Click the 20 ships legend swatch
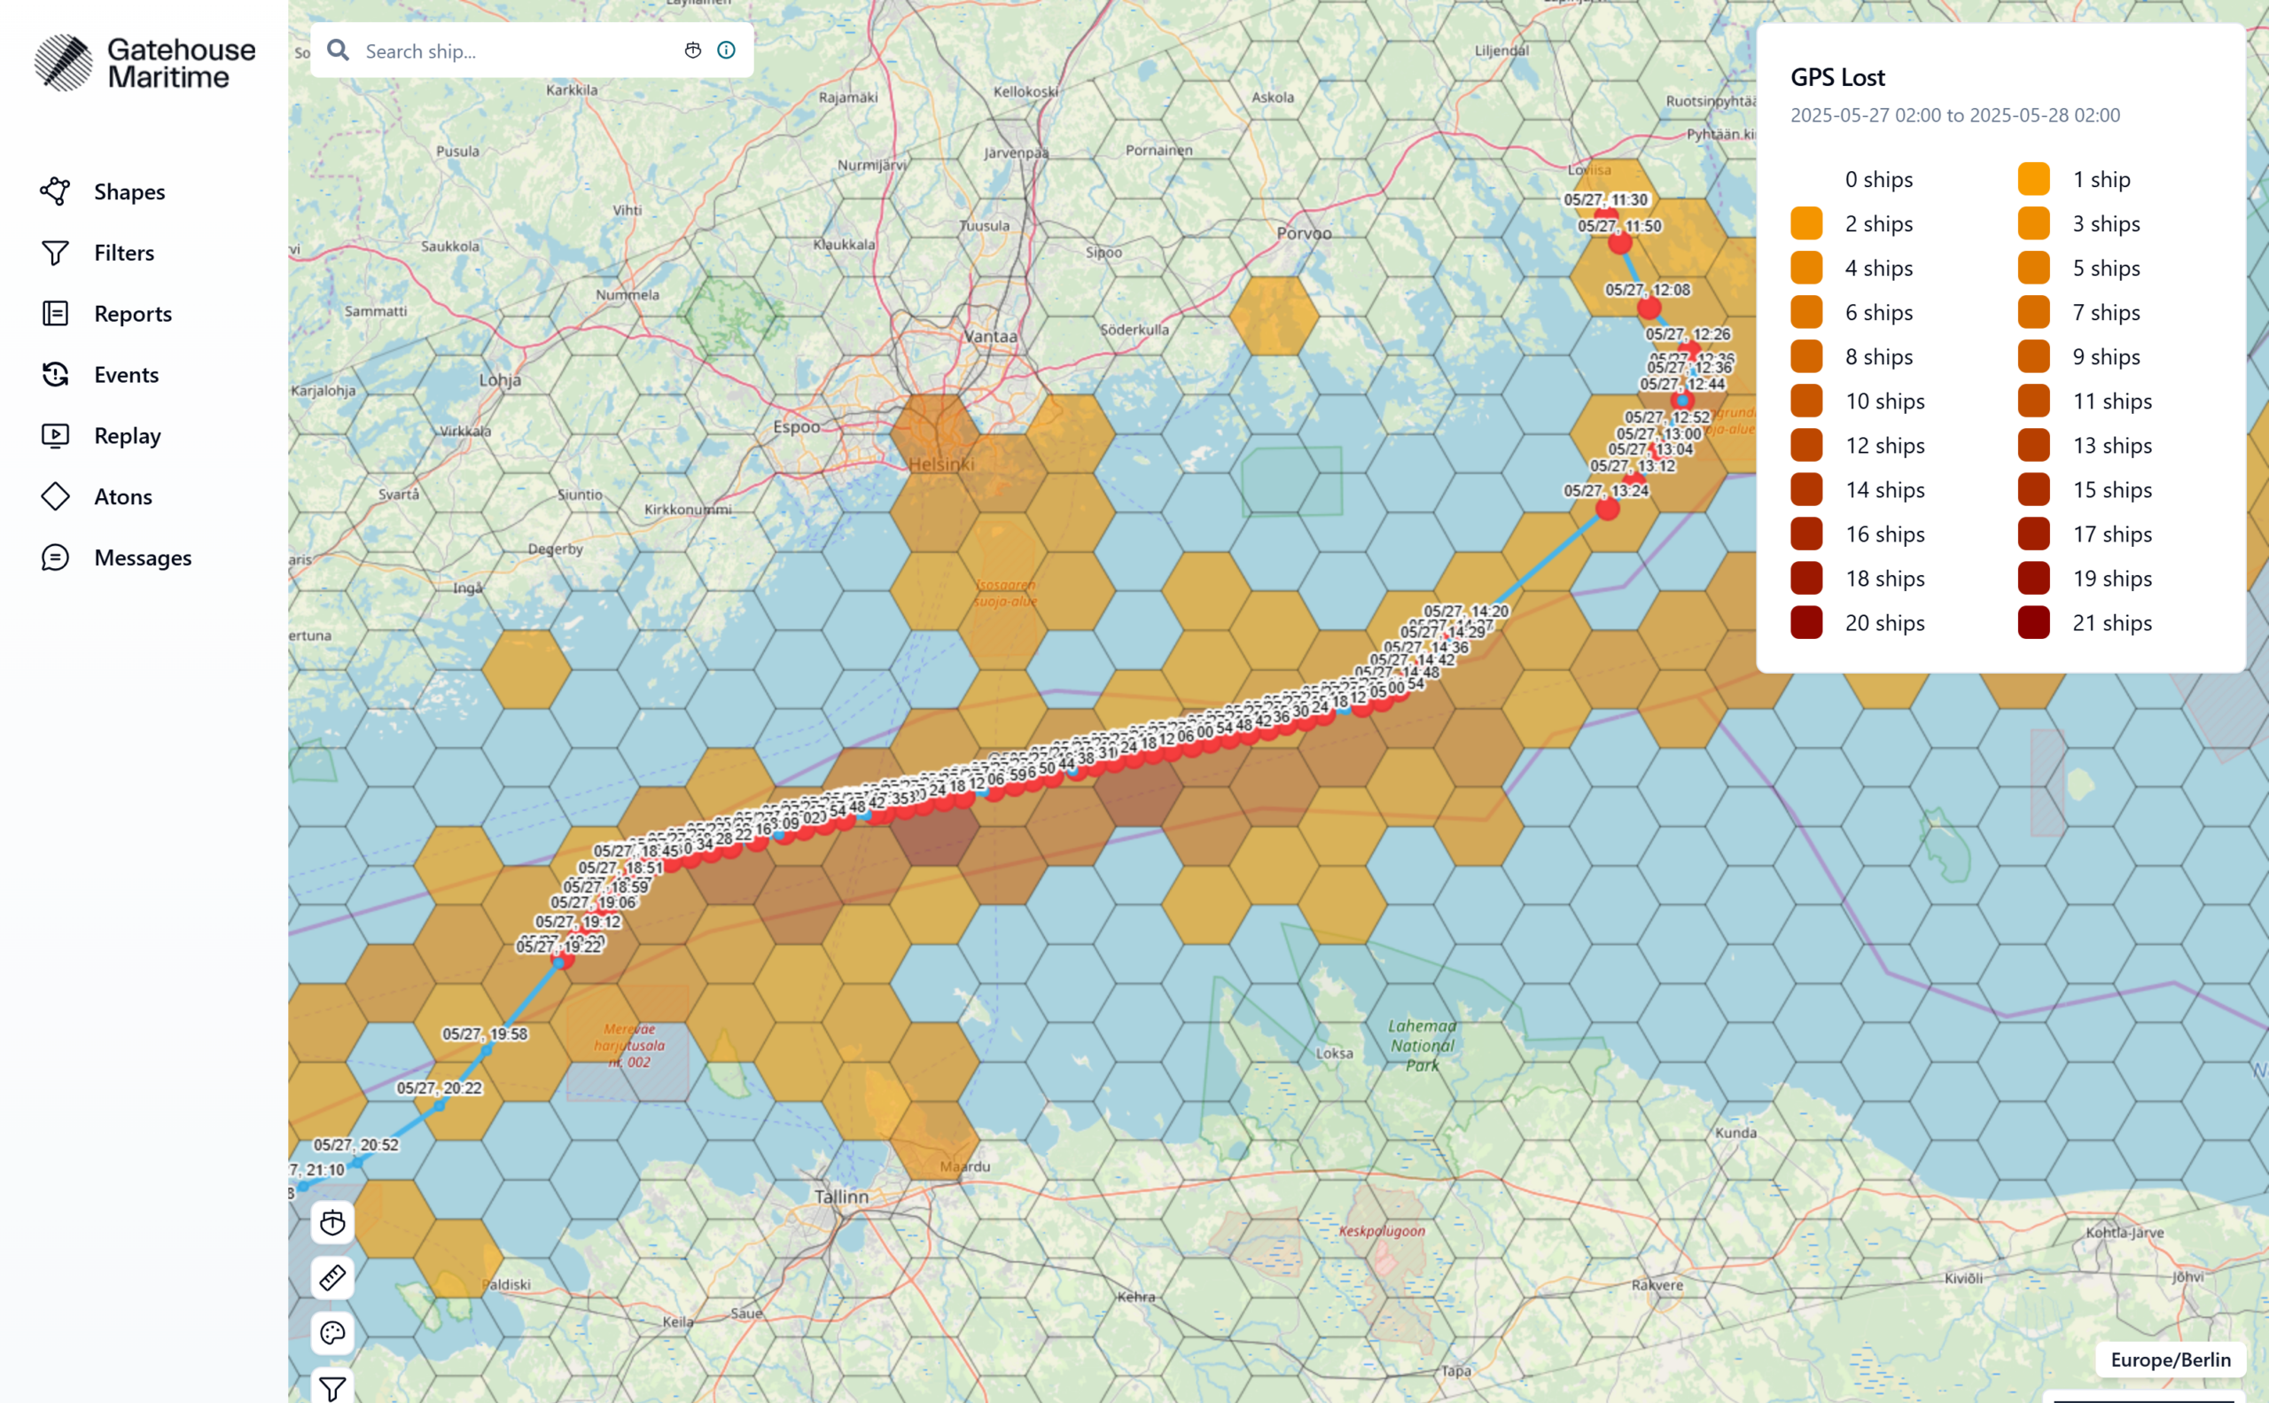The width and height of the screenshot is (2269, 1403). (1806, 623)
